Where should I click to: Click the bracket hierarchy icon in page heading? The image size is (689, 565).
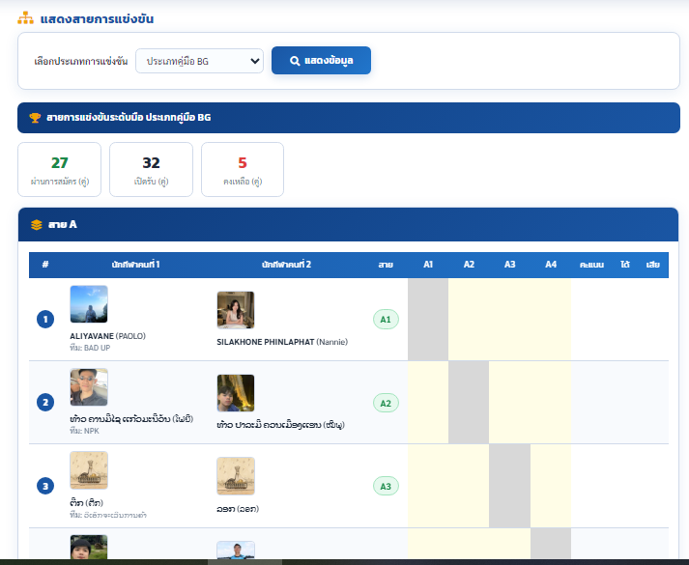(x=25, y=18)
